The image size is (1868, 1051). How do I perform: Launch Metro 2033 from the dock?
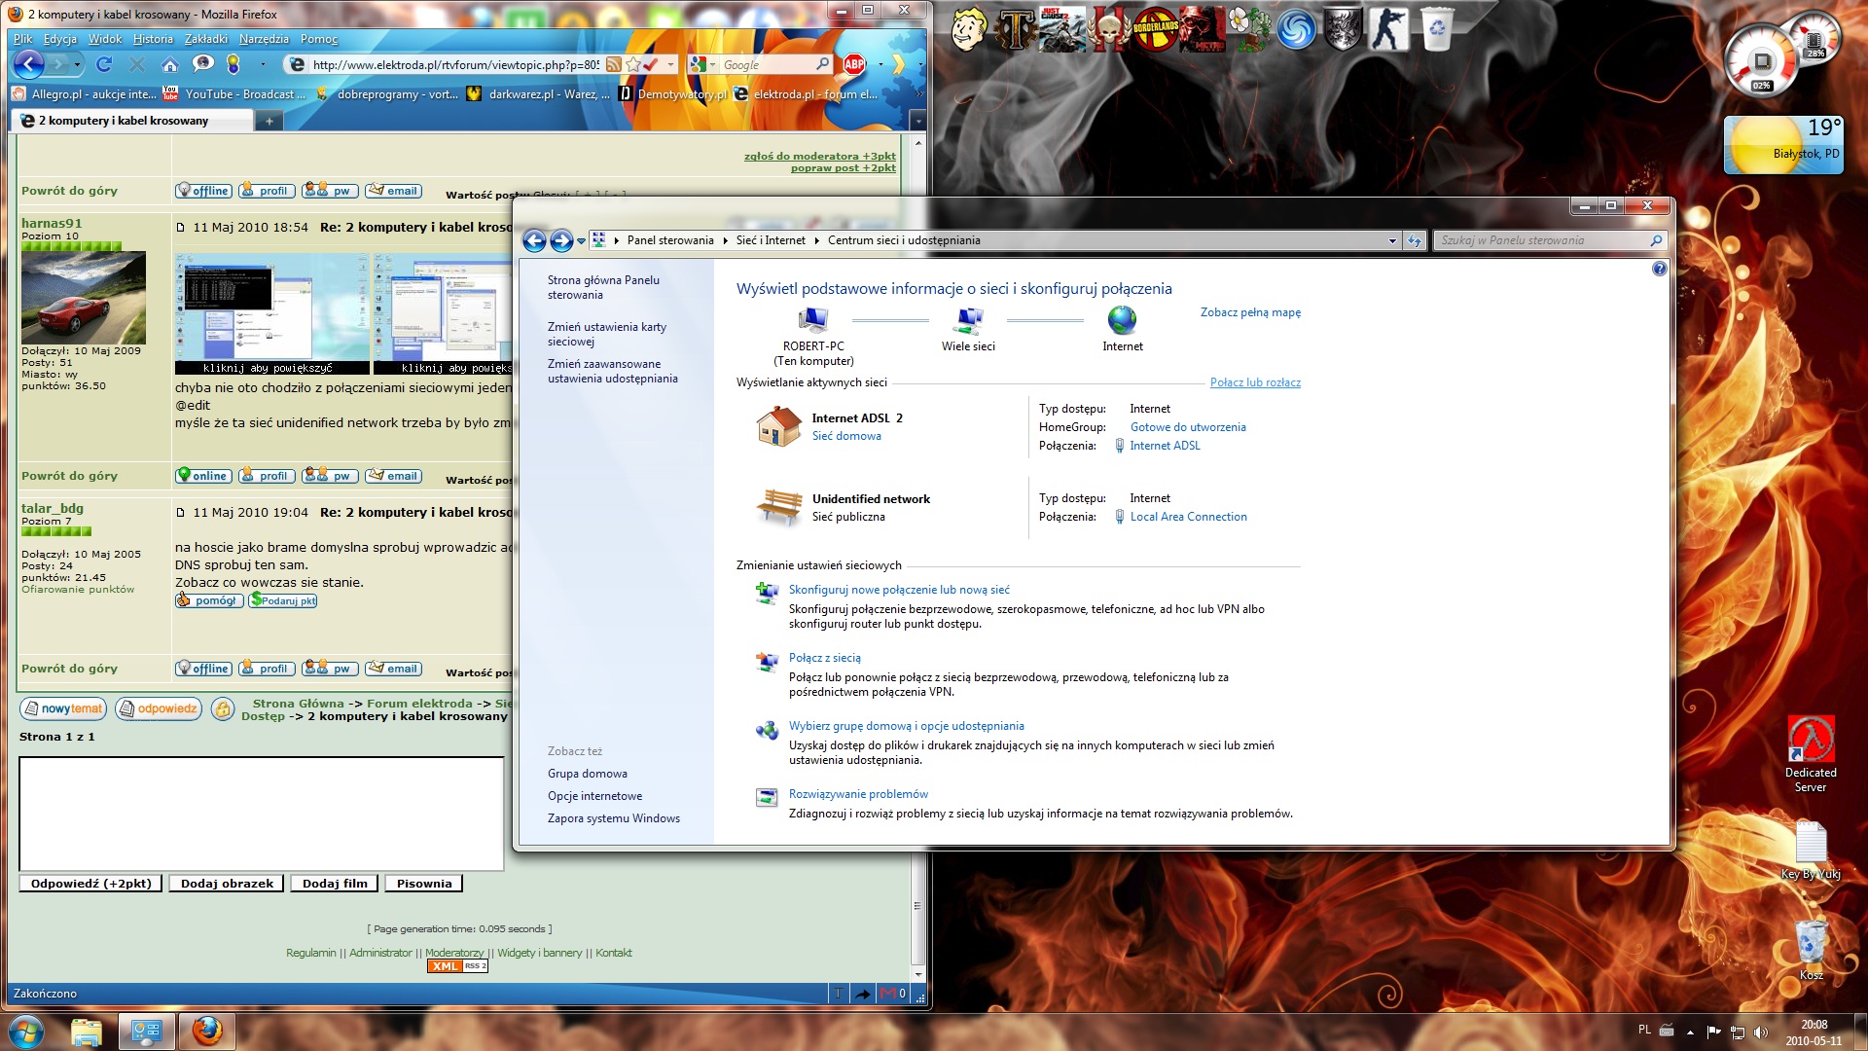(x=1202, y=29)
